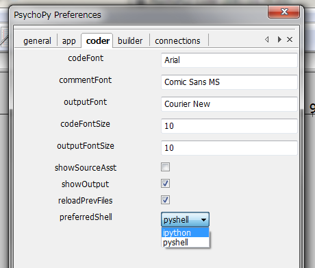315x268 pixels.
Task: Click into the codeFontSize value field
Action: click(x=229, y=126)
